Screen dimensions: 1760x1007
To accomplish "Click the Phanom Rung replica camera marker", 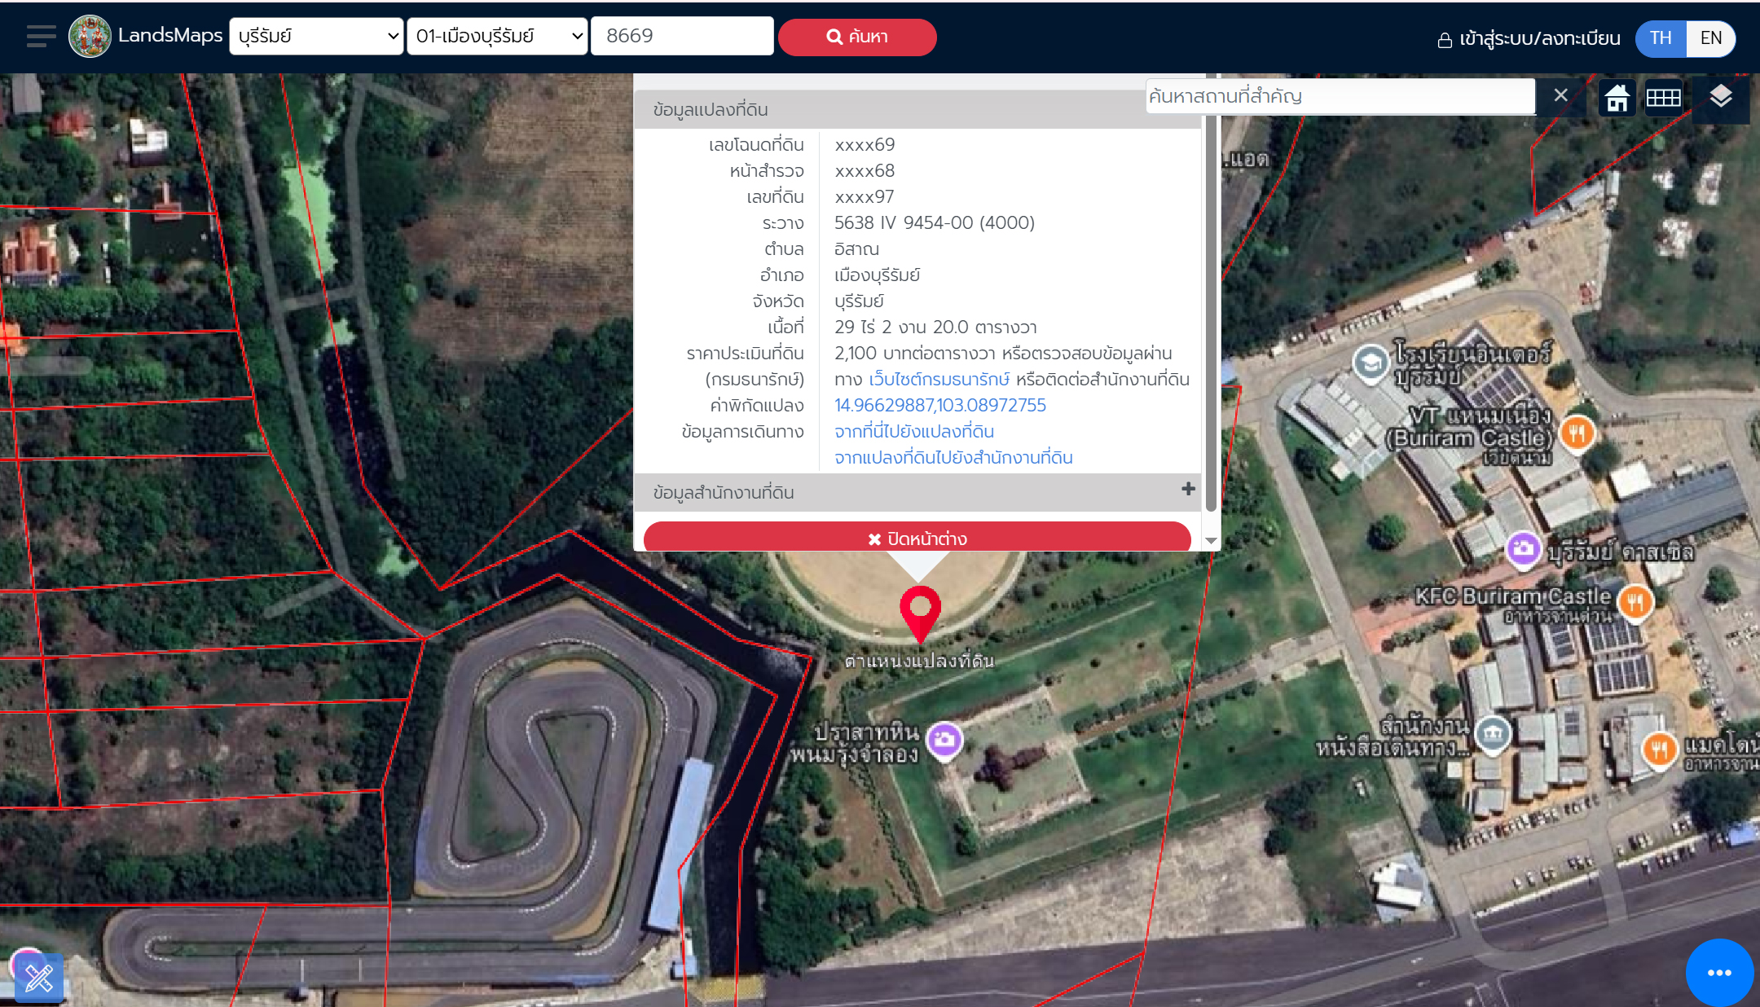I will [x=945, y=740].
